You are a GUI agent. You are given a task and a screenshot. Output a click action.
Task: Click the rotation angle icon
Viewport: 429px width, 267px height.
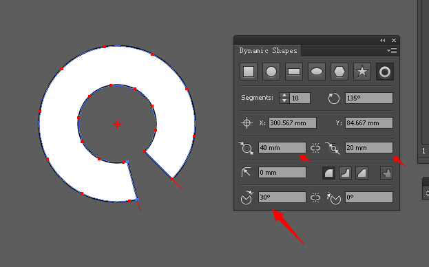(x=333, y=98)
